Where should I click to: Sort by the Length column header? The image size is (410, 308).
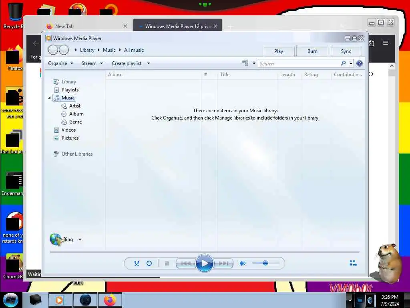pyautogui.click(x=289, y=75)
